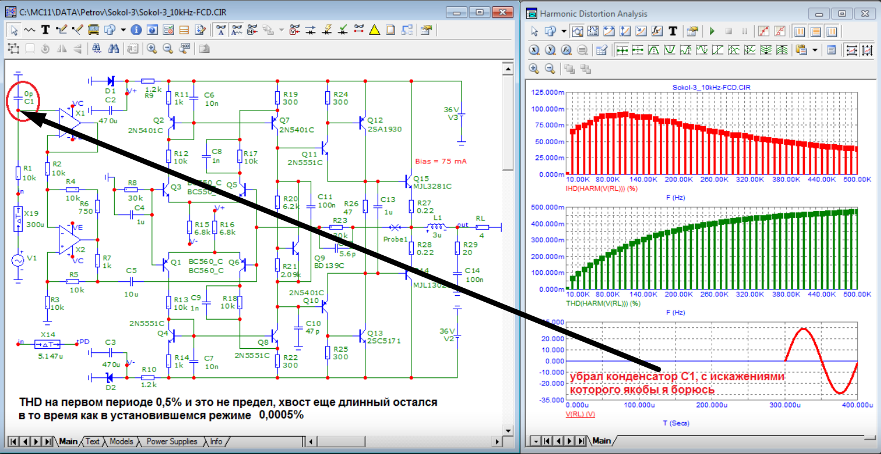Open the Power Supplies tab

point(172,442)
